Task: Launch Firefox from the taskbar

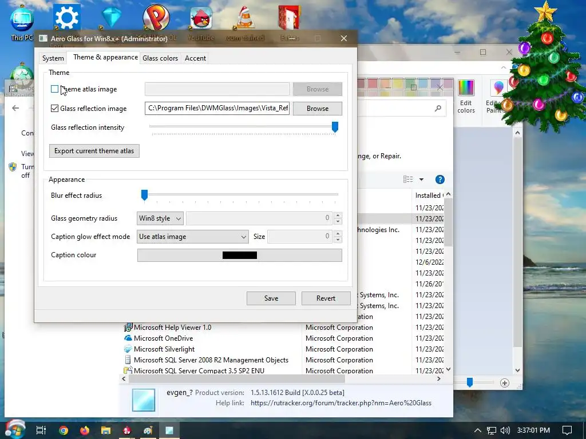Action: [x=85, y=430]
